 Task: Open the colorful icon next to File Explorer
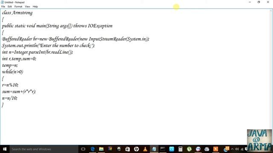tap(110, 149)
